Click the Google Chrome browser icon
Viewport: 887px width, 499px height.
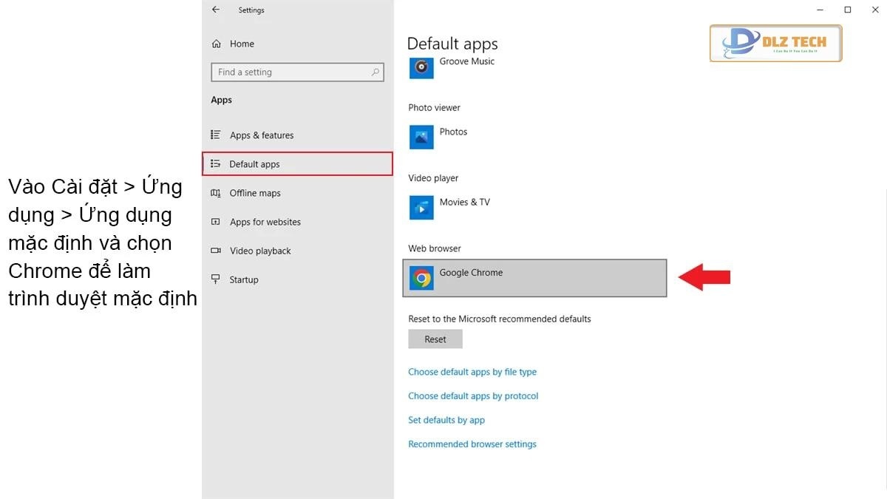coord(422,278)
